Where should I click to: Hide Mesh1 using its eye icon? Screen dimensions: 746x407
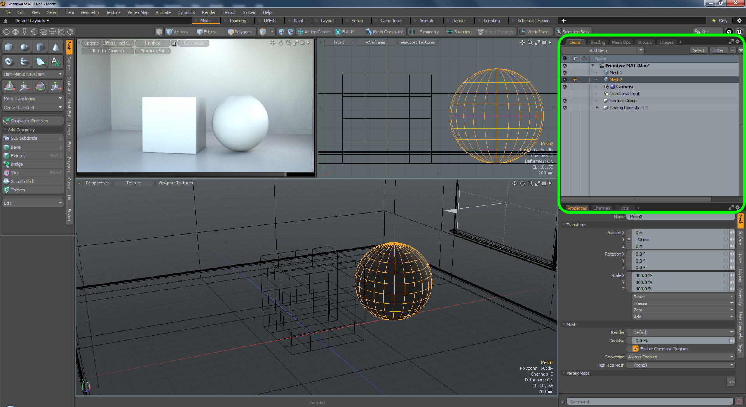565,73
